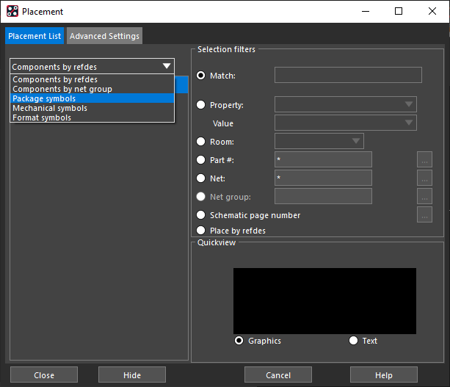This screenshot has height=387, width=450.
Task: Open the Value dropdown
Action: pyautogui.click(x=346, y=123)
